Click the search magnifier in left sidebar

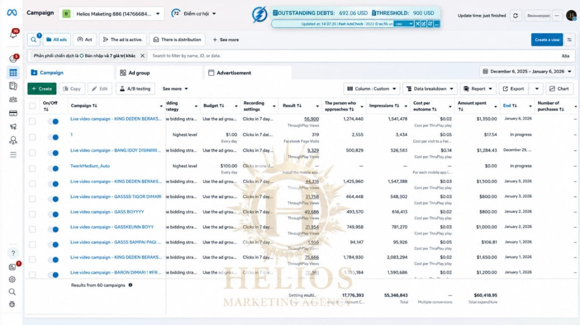click(12, 292)
